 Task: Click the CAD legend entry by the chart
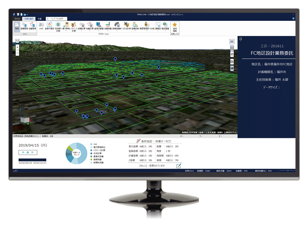coord(94,144)
